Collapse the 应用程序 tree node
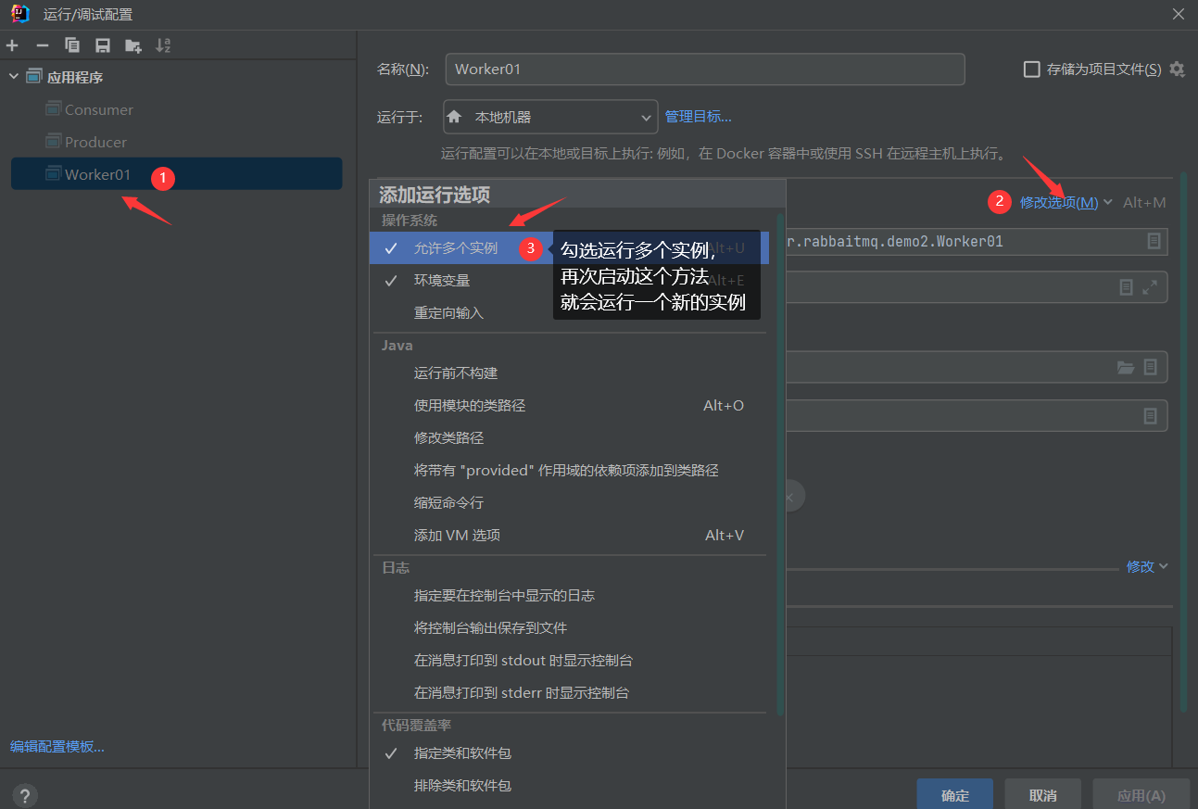The height and width of the screenshot is (809, 1198). click(x=14, y=77)
